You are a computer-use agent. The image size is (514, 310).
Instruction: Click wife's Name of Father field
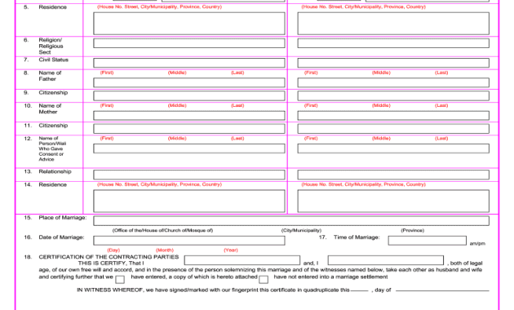coord(393,82)
